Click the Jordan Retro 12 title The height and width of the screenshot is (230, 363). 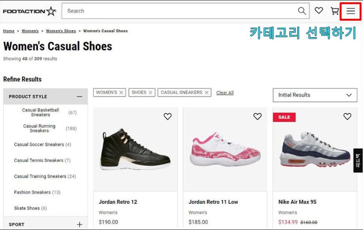click(x=118, y=202)
